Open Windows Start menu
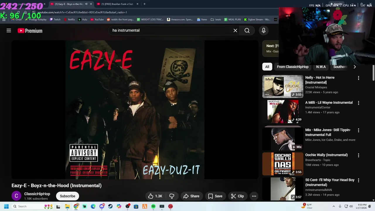 tap(6, 206)
